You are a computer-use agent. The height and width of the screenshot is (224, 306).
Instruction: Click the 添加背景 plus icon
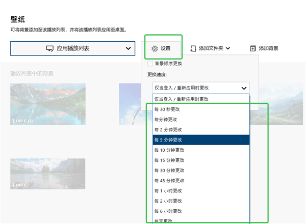[x=252, y=48]
